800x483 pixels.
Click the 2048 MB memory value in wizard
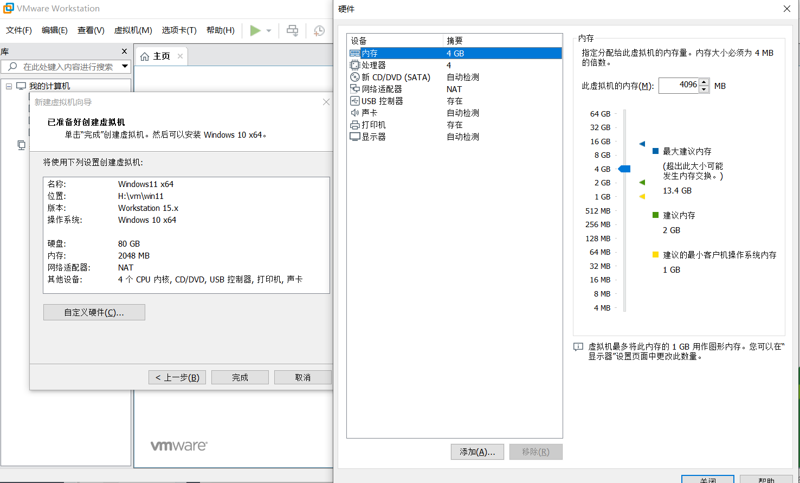click(x=134, y=256)
